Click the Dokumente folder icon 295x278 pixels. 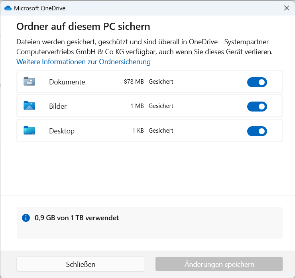[29, 82]
